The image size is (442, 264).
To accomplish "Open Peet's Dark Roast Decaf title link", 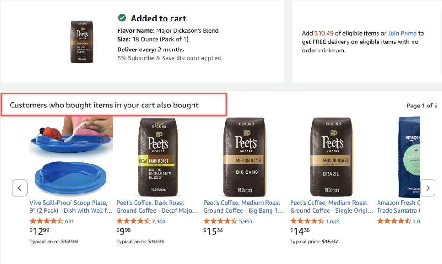I will (x=157, y=207).
